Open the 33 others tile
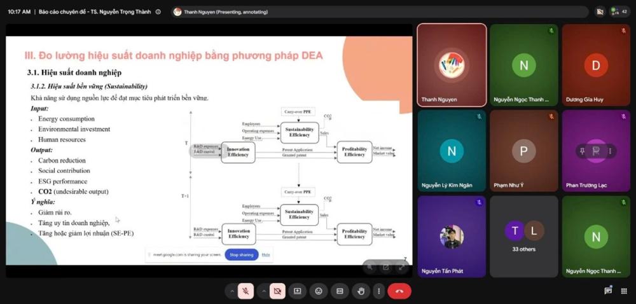 click(524, 237)
